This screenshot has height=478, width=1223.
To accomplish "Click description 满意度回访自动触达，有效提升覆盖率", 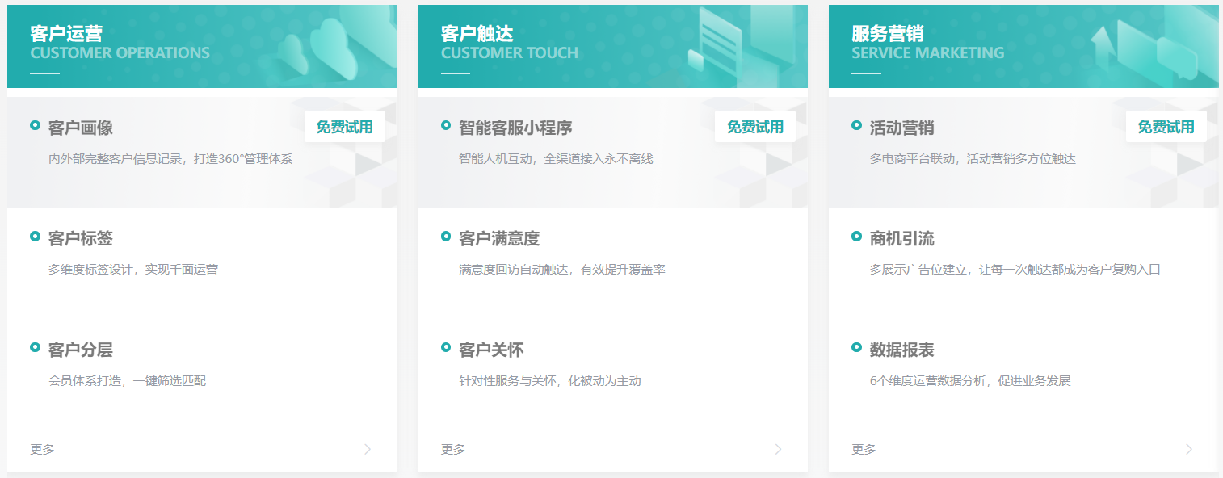I will click(x=562, y=270).
